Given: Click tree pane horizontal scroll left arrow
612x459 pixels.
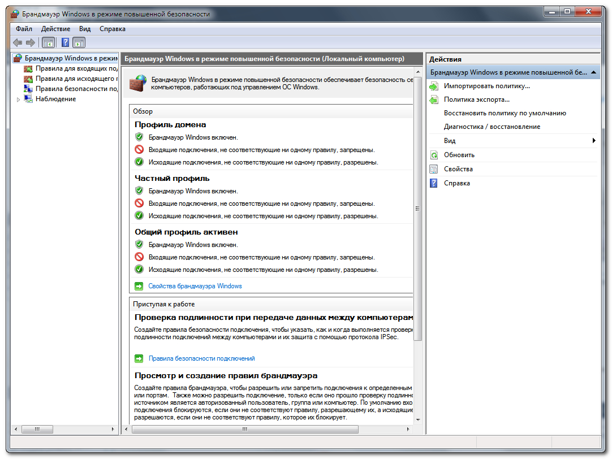Looking at the screenshot, I should click(16, 430).
